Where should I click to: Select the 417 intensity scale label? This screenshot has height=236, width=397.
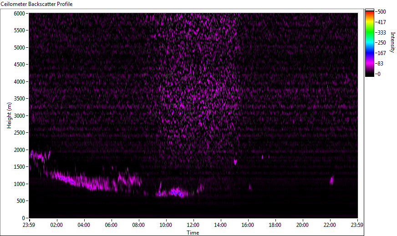click(x=382, y=22)
